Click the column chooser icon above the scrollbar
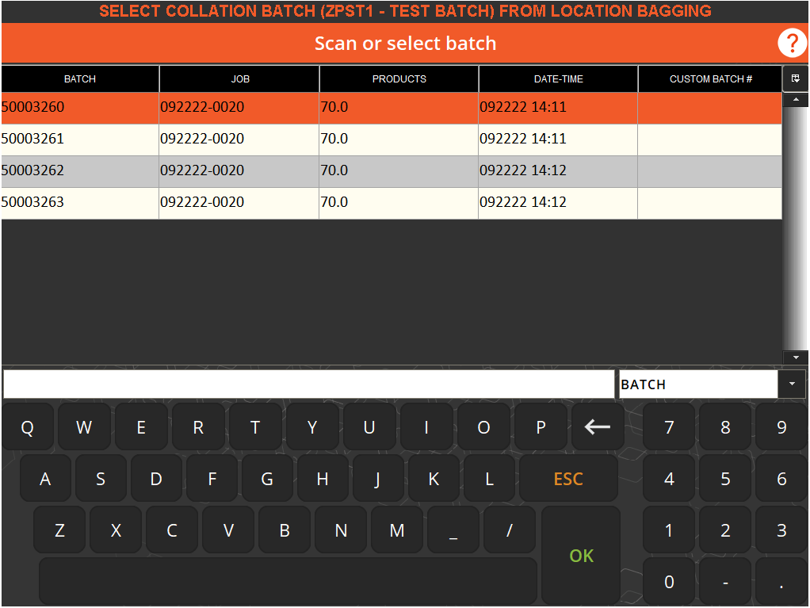The image size is (810, 608). 795,78
